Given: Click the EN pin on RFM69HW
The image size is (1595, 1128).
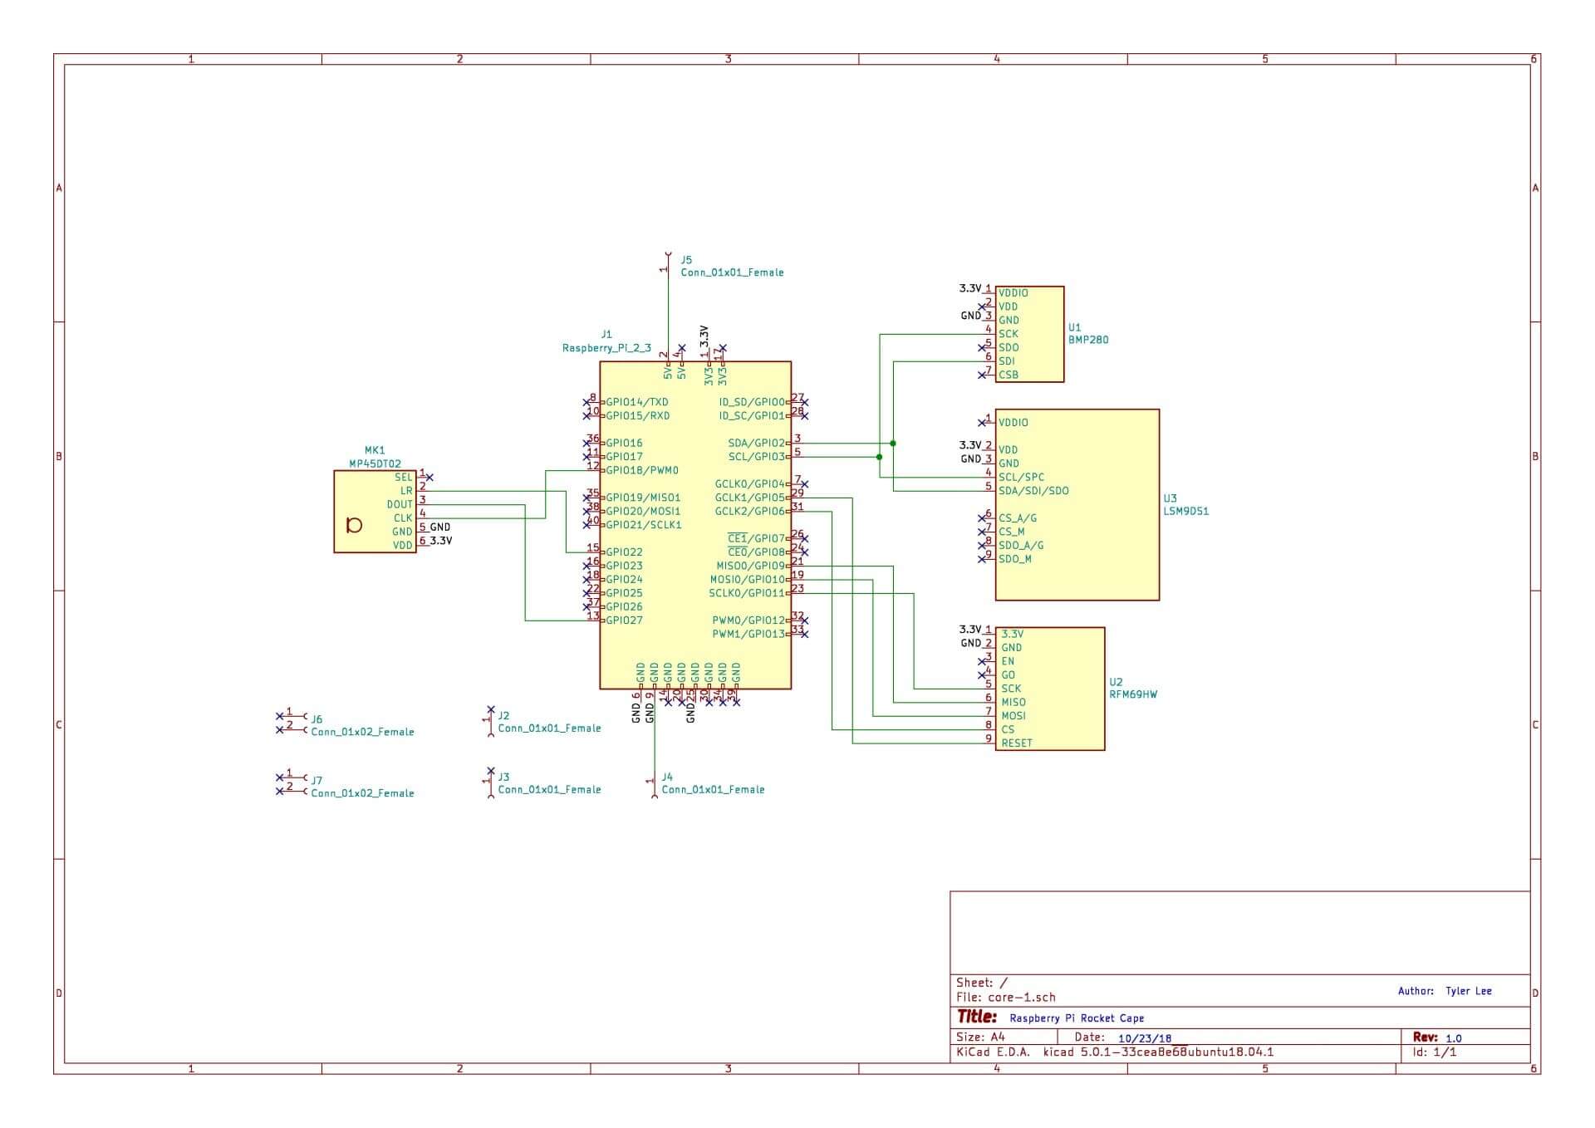Looking at the screenshot, I should pos(1008,661).
